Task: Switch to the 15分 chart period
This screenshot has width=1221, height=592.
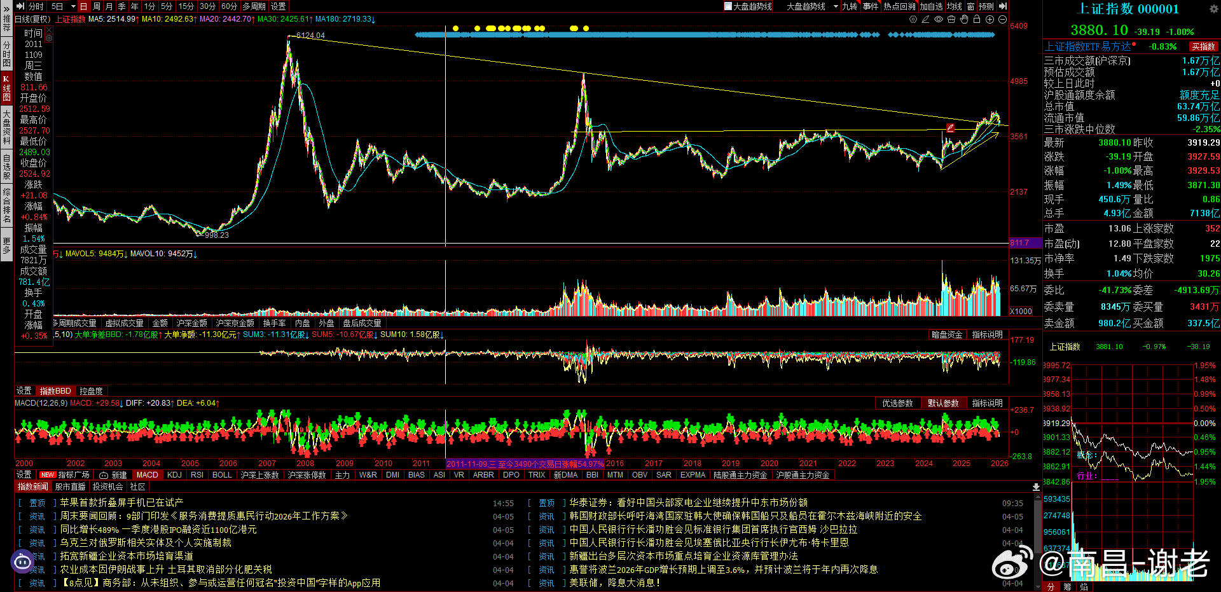Action: [x=186, y=6]
